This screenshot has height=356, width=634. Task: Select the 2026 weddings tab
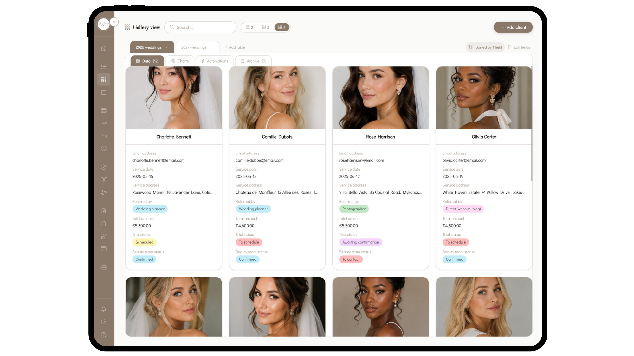point(152,47)
